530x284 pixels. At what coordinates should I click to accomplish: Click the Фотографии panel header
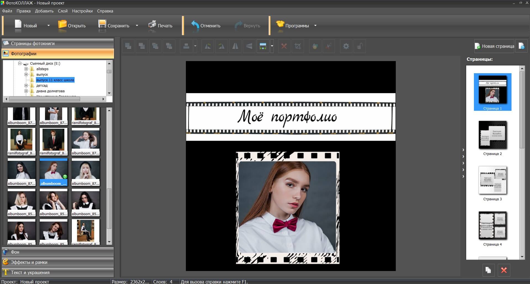(x=58, y=54)
